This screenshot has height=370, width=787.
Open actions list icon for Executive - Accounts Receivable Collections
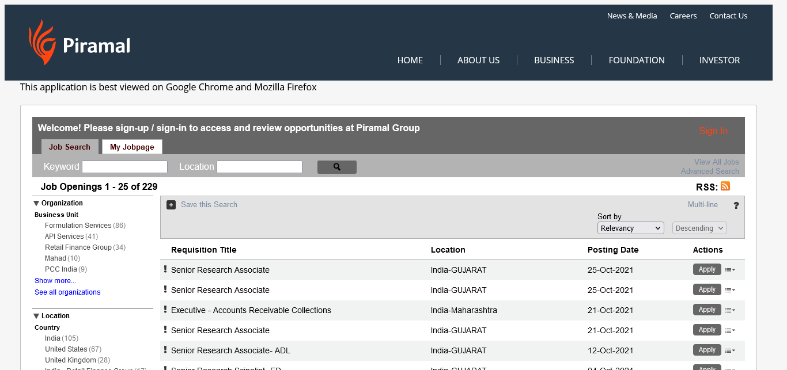click(730, 310)
